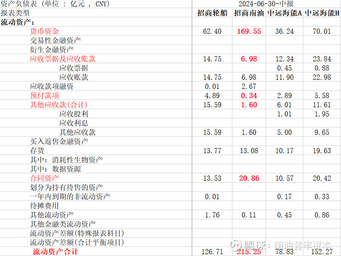The height and width of the screenshot is (256, 341).
Task: Click the 货币资金 value 62.40
Action: [x=212, y=31]
